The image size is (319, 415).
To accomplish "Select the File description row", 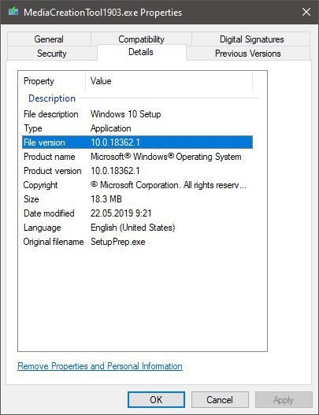I will point(137,114).
